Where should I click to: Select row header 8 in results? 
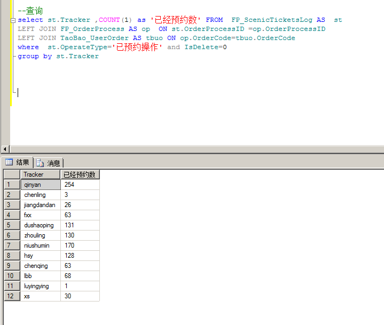click(x=12, y=256)
